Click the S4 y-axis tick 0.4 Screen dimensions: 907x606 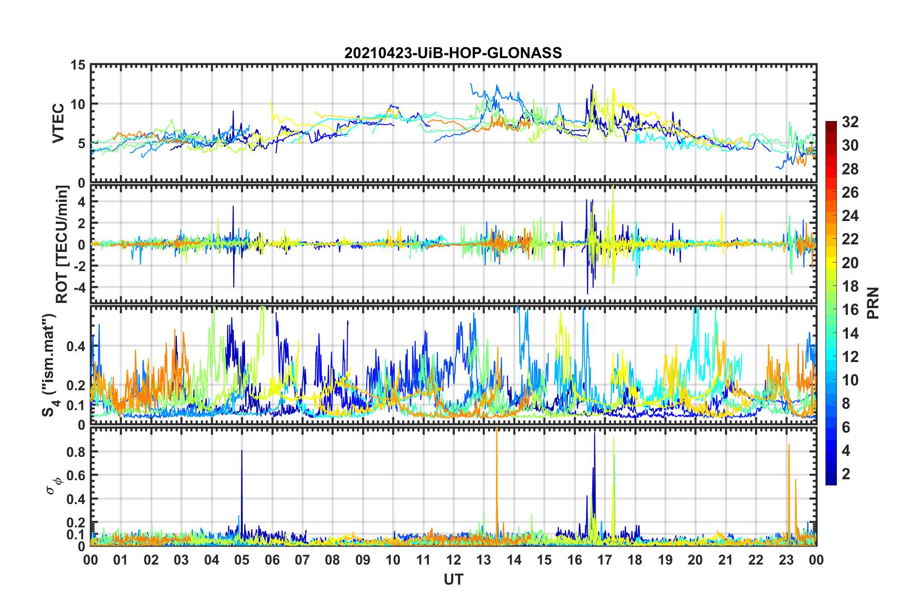pos(75,346)
